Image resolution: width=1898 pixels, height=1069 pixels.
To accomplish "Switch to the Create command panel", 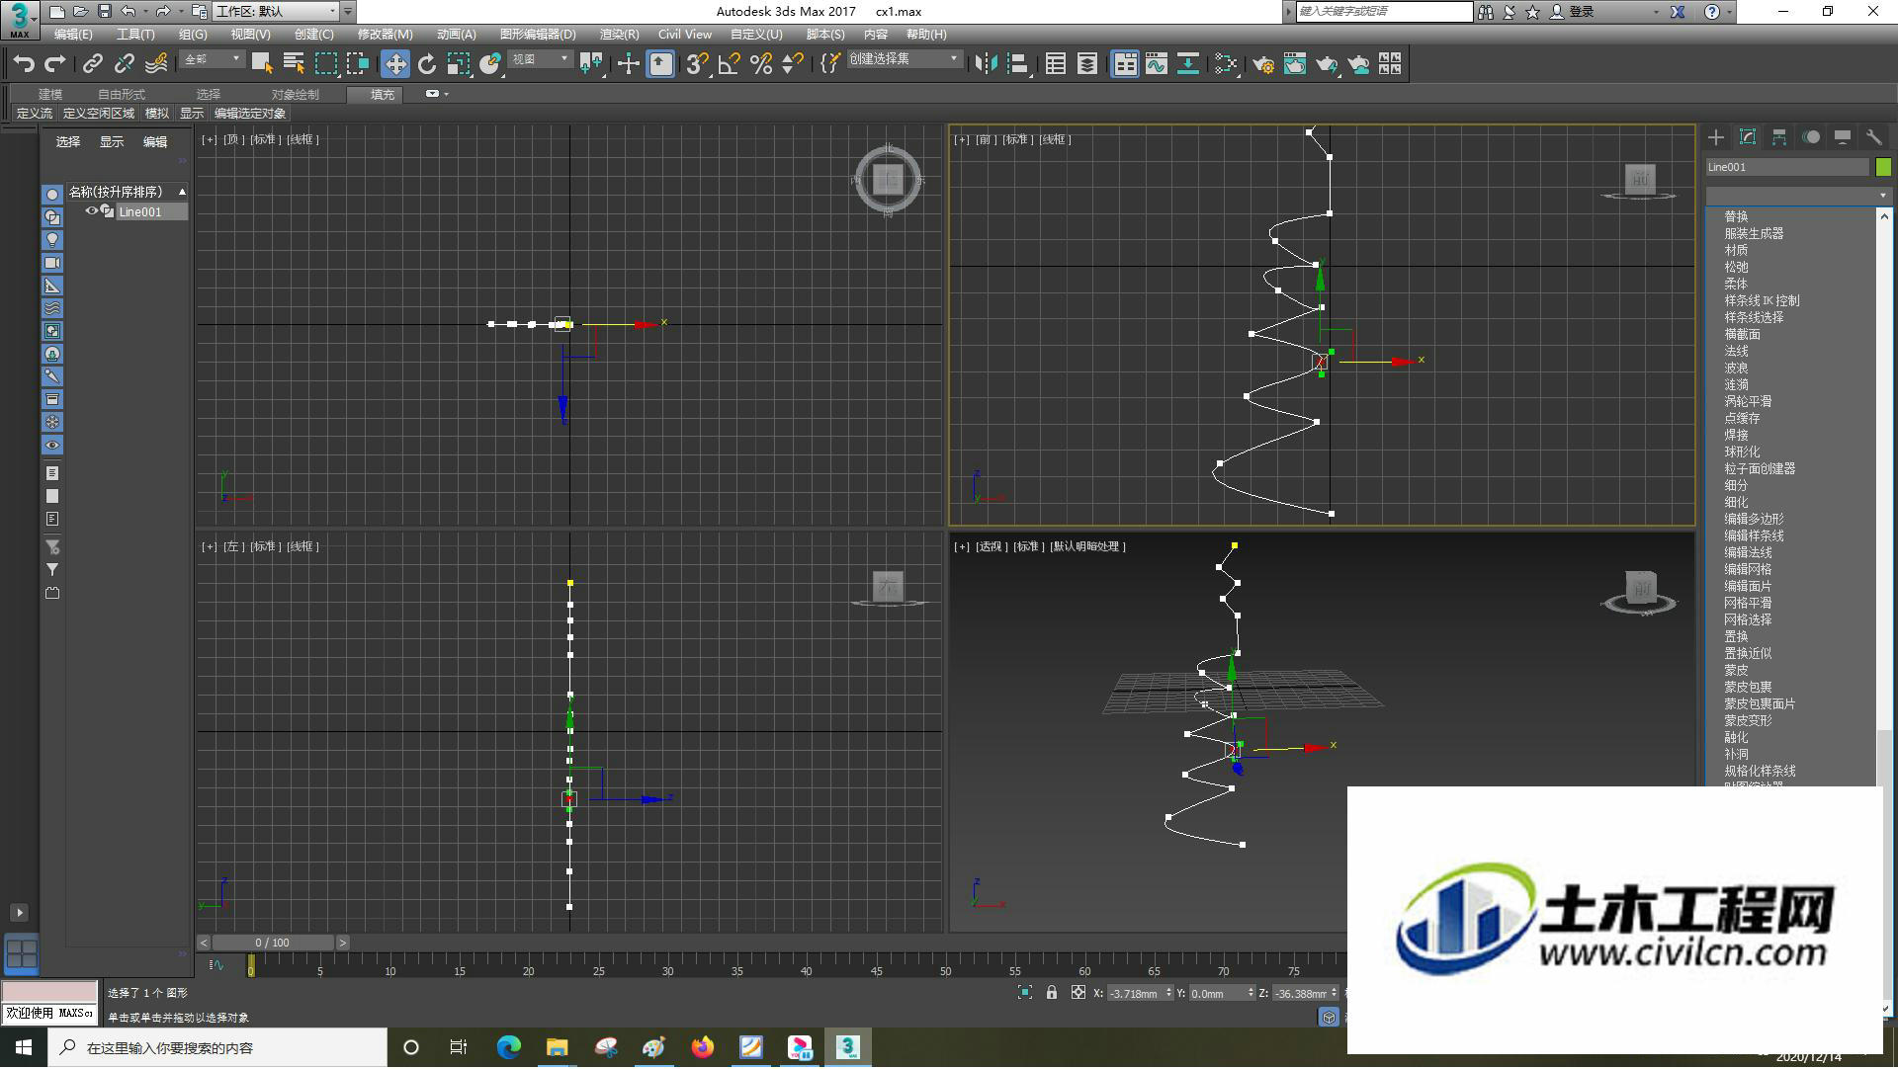I will click(1716, 137).
